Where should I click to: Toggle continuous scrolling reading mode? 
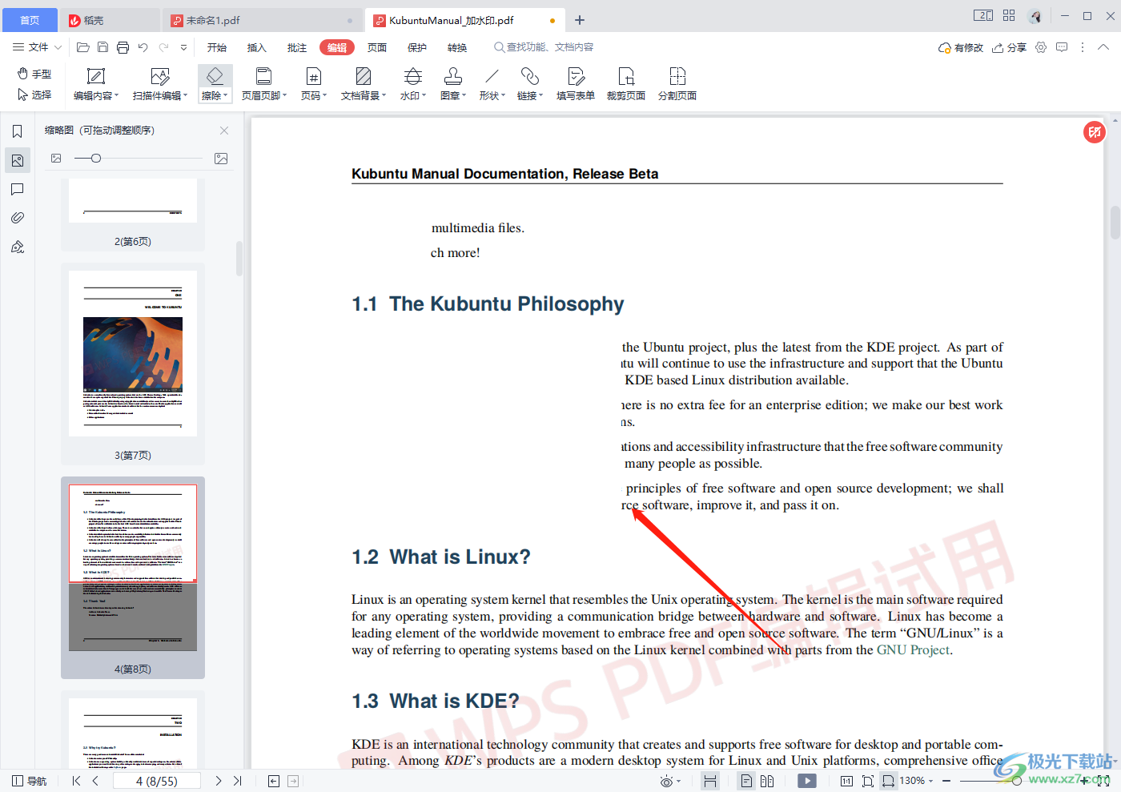(x=710, y=781)
